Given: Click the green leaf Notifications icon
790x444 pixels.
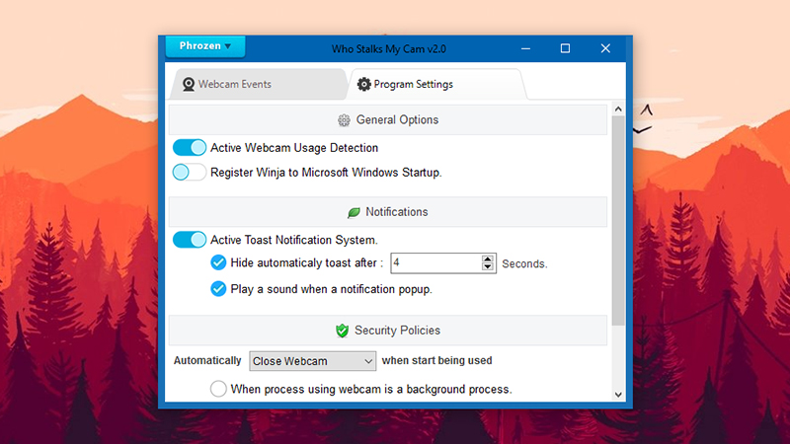Looking at the screenshot, I should 354,212.
